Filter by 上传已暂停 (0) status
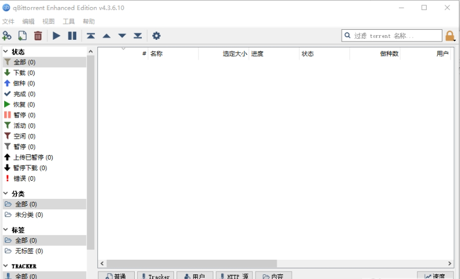 [x=45, y=157]
